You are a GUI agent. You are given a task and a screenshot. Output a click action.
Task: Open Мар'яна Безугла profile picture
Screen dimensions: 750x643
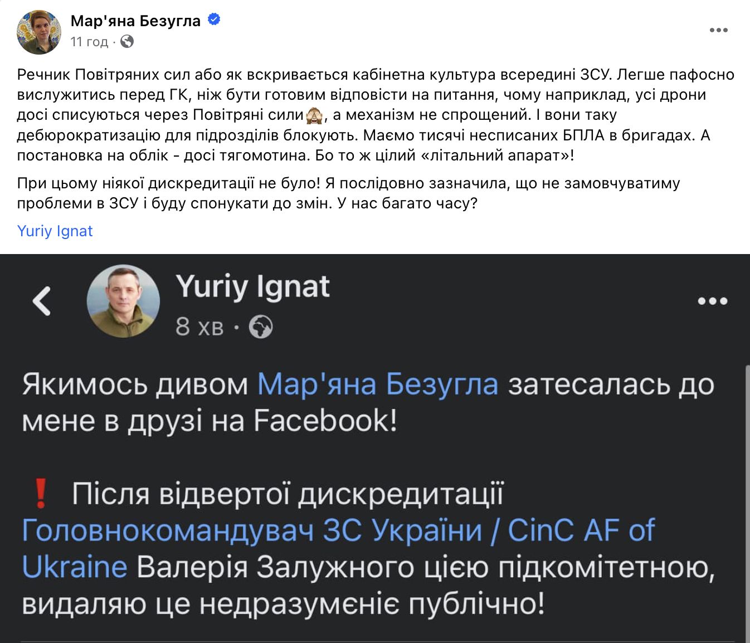point(38,31)
